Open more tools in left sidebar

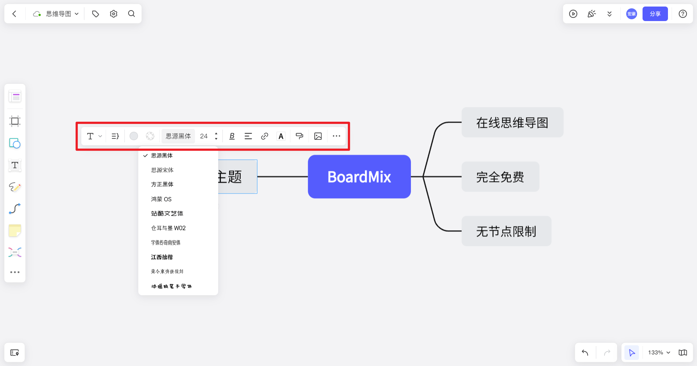(15, 272)
